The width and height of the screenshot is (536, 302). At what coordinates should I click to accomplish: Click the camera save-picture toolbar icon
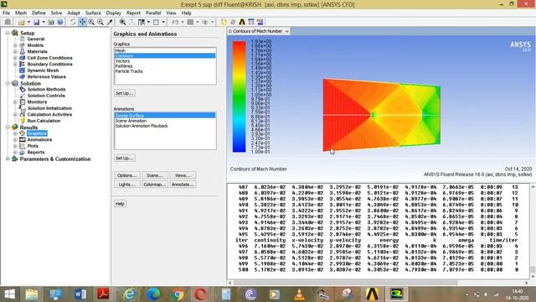(51, 23)
